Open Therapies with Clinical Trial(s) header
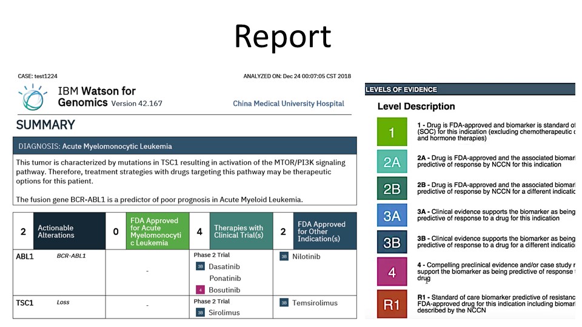 coord(241,231)
